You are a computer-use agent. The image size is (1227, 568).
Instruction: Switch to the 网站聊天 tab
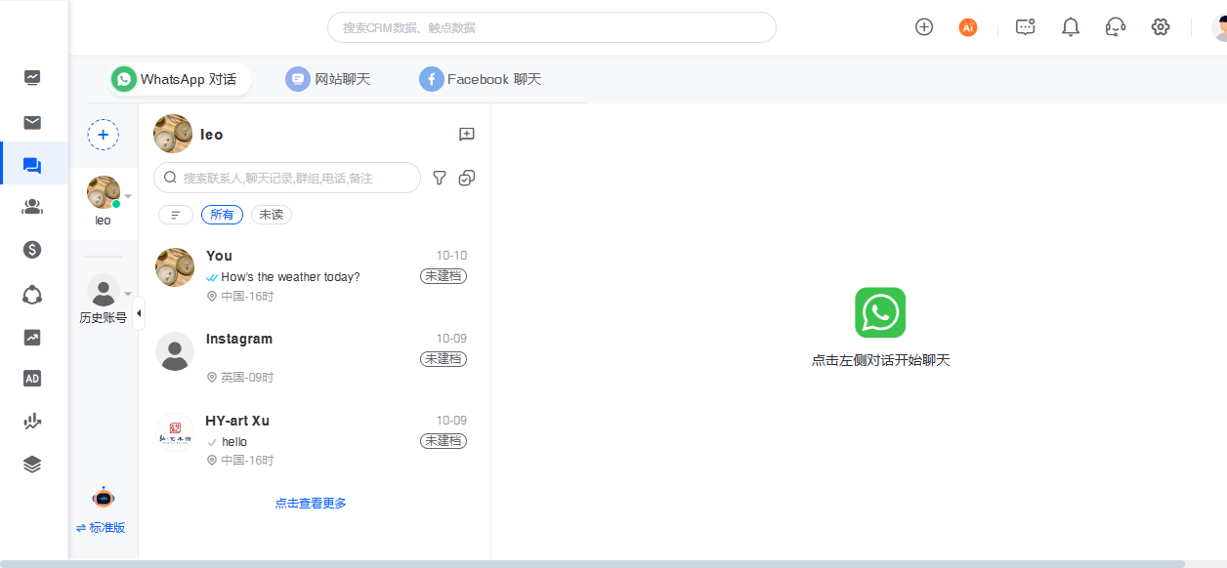(x=328, y=79)
